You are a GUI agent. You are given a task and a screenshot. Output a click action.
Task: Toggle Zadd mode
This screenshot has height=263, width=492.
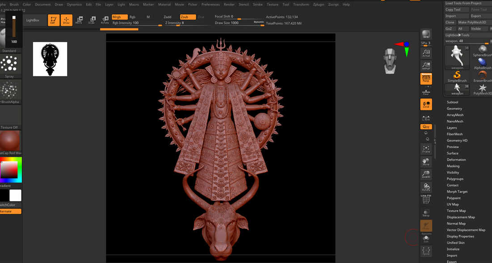tap(168, 17)
